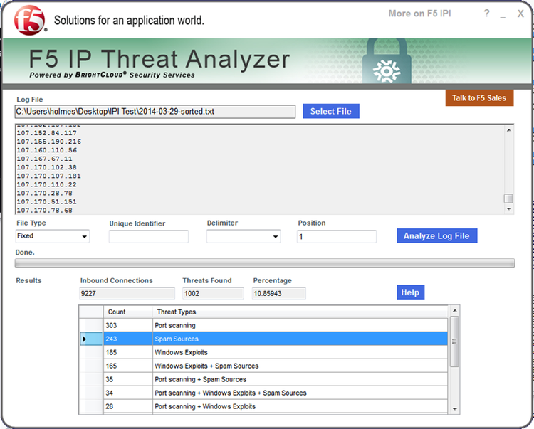Screen dimensions: 534x429
Task: Click the results table scrollbar up arrow
Action: (x=454, y=311)
